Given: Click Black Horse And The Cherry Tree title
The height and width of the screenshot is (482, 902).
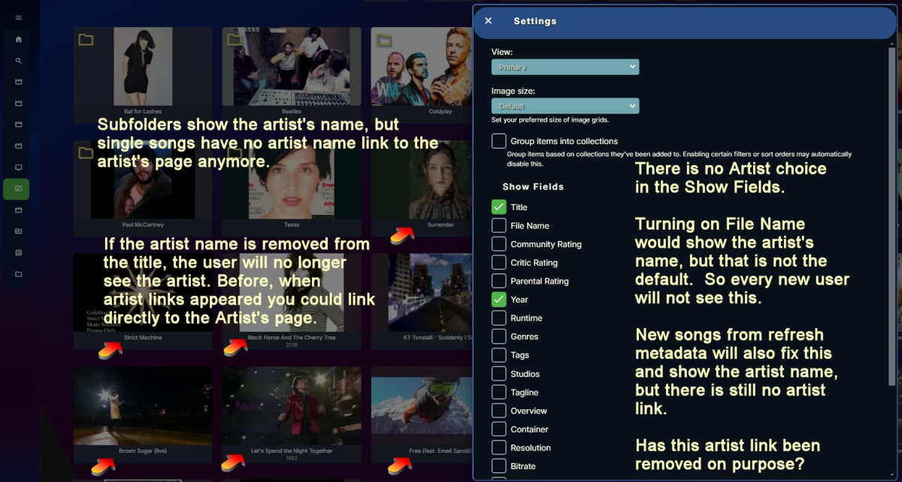Looking at the screenshot, I should pyautogui.click(x=292, y=338).
